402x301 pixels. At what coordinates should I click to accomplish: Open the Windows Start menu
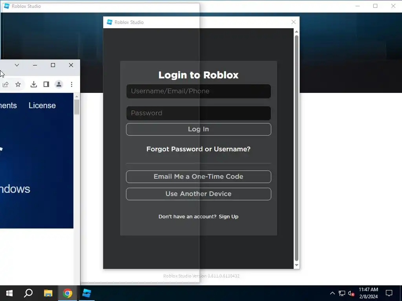click(x=9, y=293)
